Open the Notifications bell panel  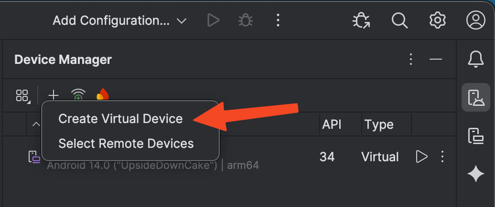pos(475,59)
